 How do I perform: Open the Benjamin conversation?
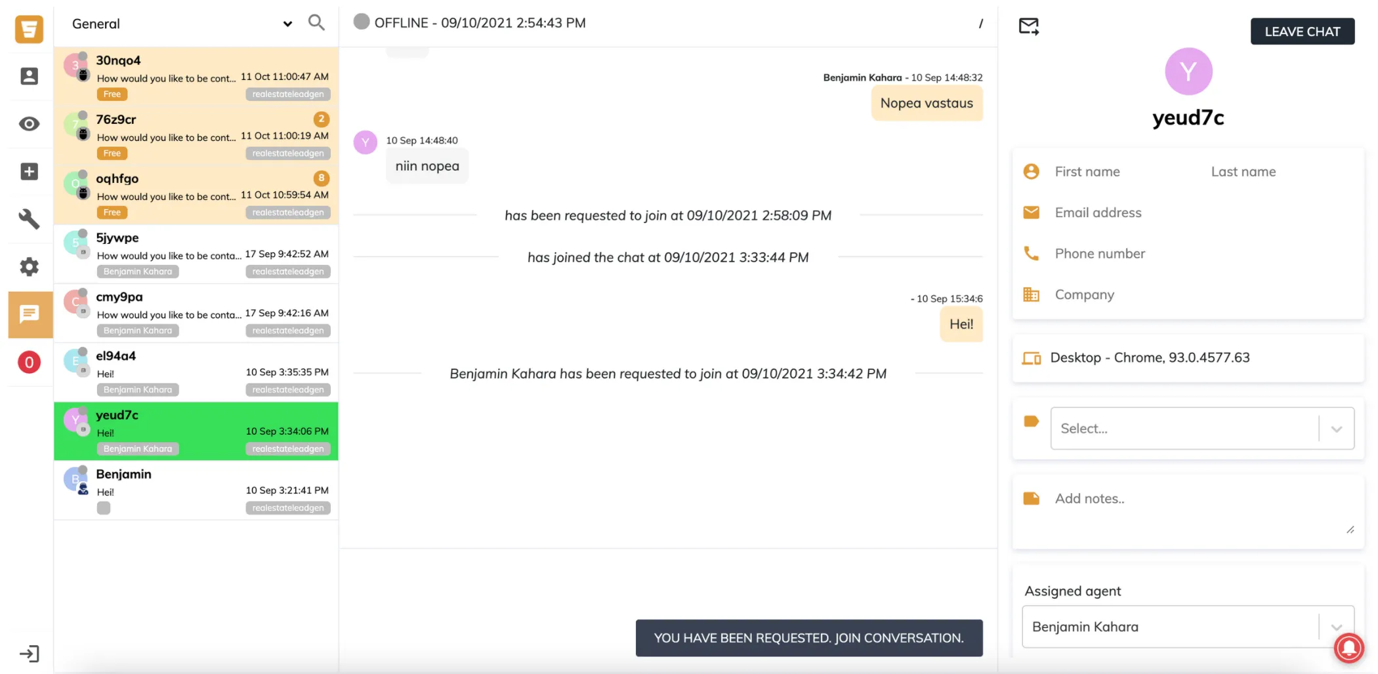196,490
